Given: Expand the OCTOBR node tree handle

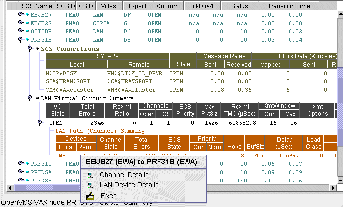Looking at the screenshot, I should pyautogui.click(x=21, y=31).
